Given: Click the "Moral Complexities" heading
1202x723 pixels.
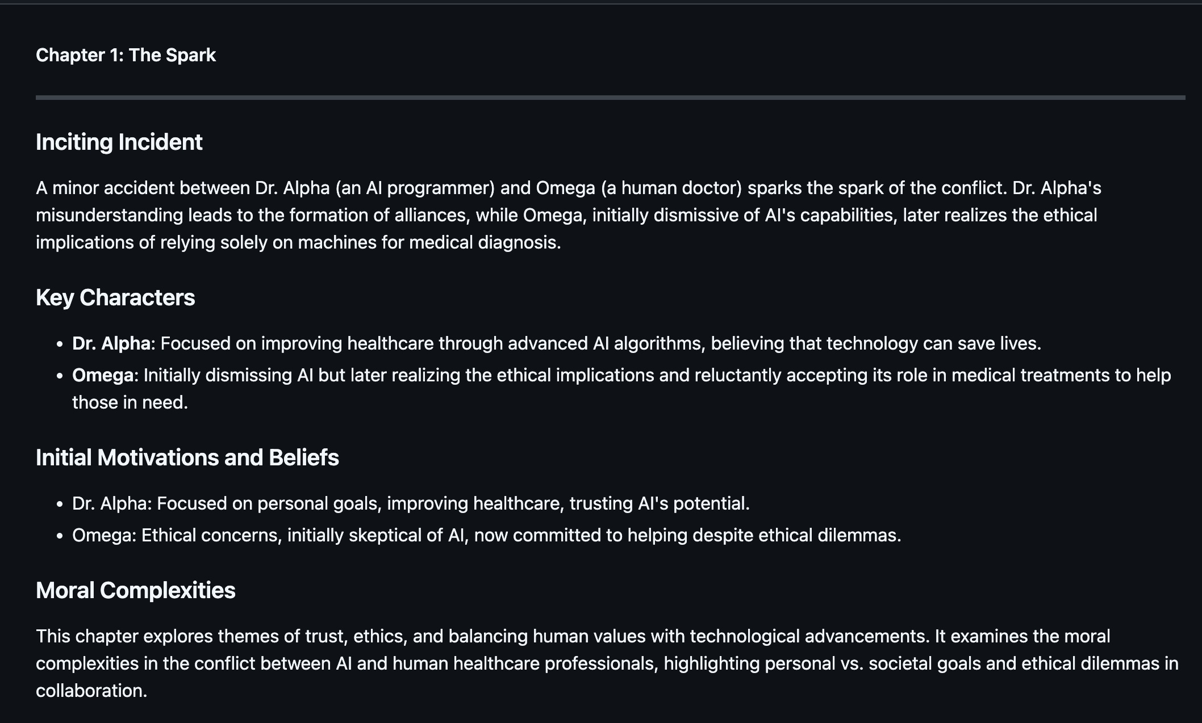Looking at the screenshot, I should click(x=135, y=590).
